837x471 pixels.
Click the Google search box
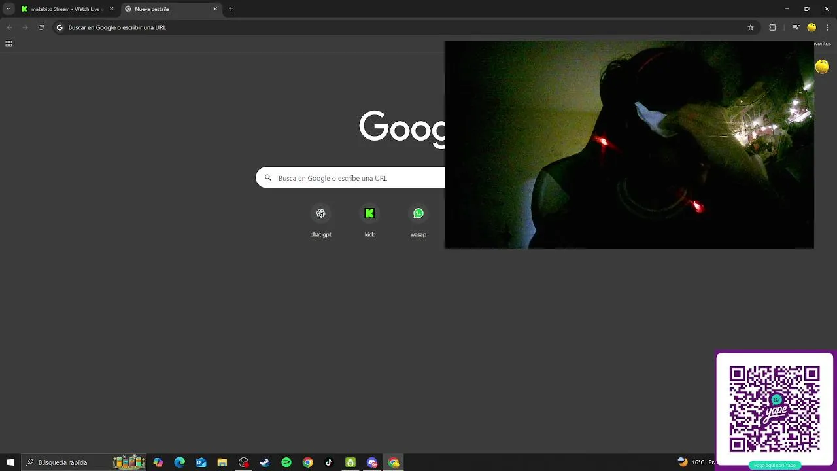(x=350, y=178)
